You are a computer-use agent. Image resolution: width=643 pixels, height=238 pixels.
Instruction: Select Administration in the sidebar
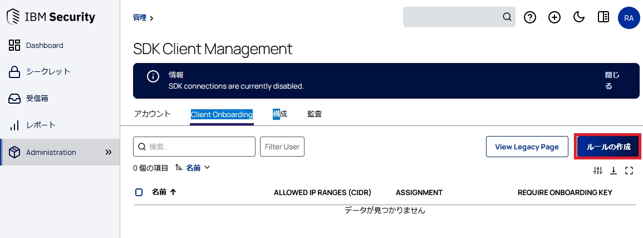coord(60,152)
